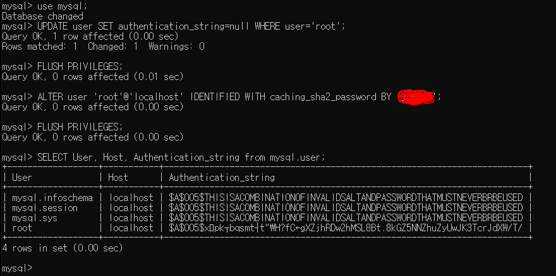Click the empty mysql> prompt at bottom

point(17,268)
